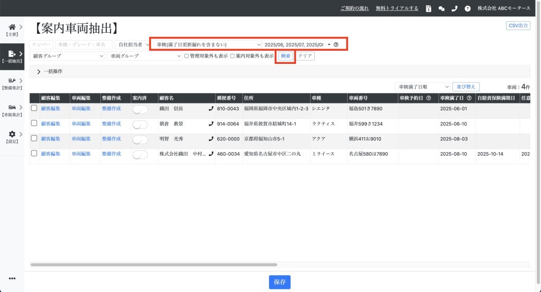541x292 pixels.
Task: Click the help icon next to month selector
Action: click(x=336, y=44)
